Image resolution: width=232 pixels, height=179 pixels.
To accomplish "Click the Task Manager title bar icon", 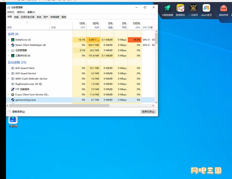I will tap(9, 7).
